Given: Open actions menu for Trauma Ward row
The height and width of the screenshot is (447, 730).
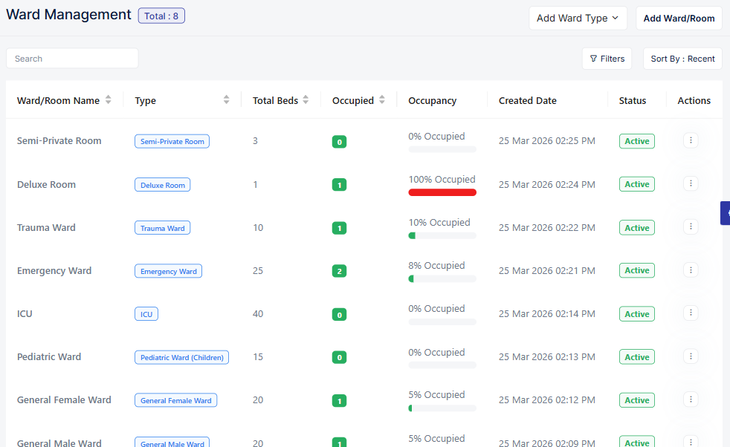Looking at the screenshot, I should 690,226.
